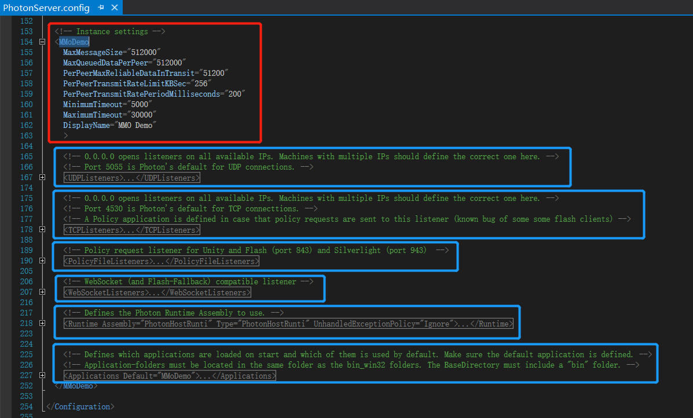Screen dimensions: 693x418
Task: Click the DisplayName attribute value MMO Demo
Action: pyautogui.click(x=136, y=125)
